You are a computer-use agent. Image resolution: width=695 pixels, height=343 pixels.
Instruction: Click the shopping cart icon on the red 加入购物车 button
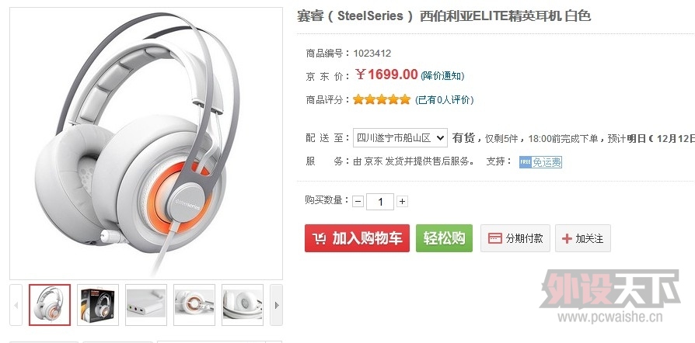pos(320,238)
